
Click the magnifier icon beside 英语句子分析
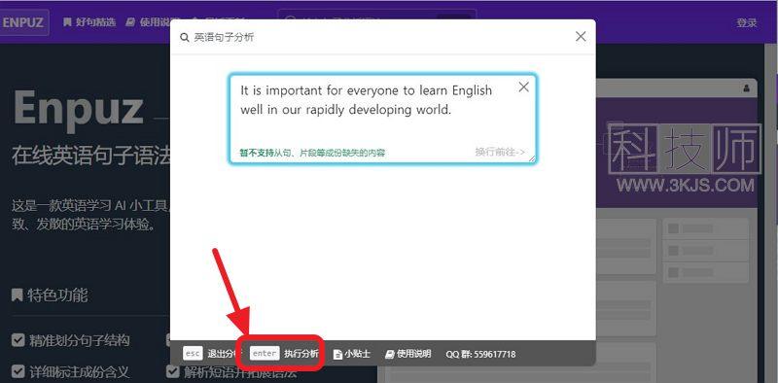185,38
